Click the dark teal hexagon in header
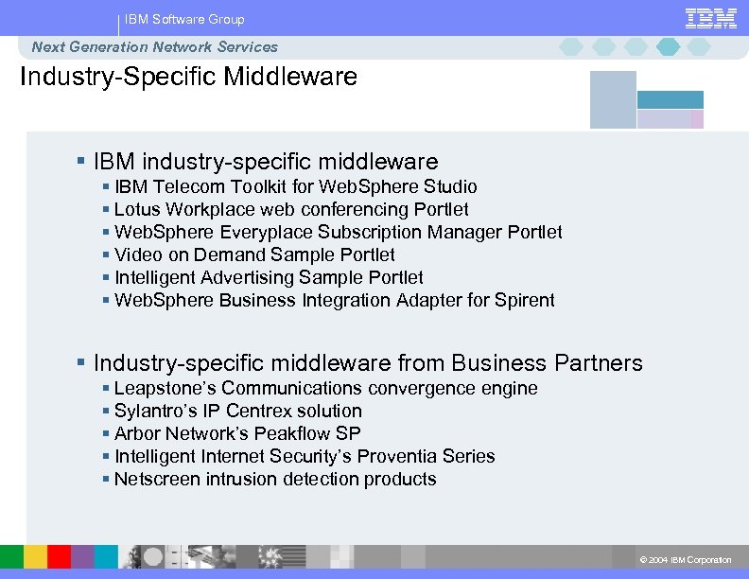 tap(668, 46)
